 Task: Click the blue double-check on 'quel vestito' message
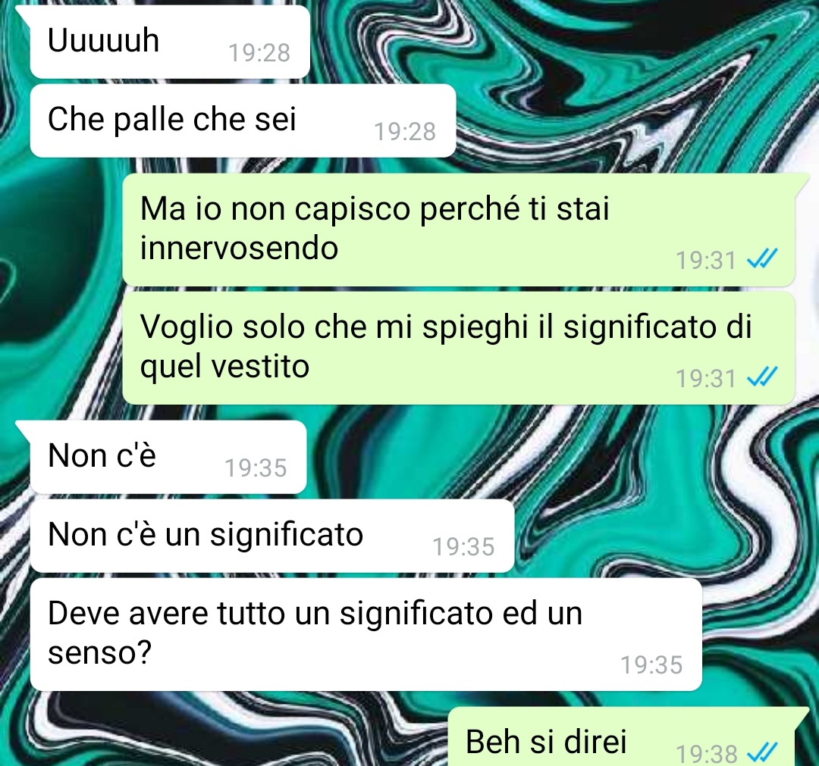pos(763,377)
